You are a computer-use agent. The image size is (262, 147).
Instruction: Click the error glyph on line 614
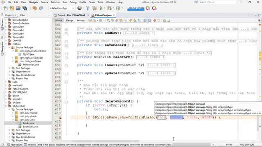60,118
